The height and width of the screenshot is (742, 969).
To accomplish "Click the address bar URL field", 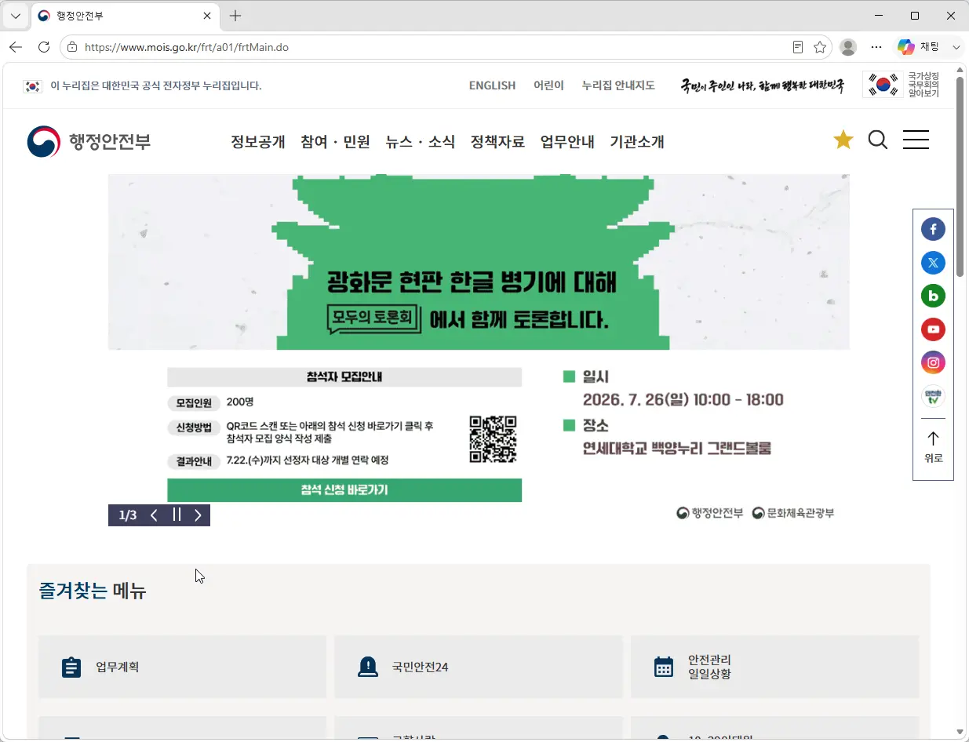I will point(432,47).
